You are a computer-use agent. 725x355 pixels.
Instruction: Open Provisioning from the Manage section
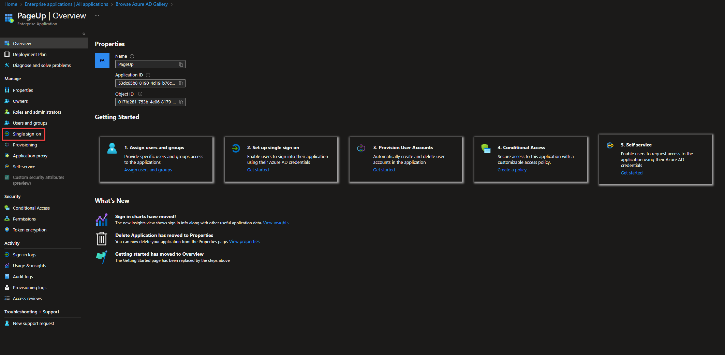coord(25,145)
